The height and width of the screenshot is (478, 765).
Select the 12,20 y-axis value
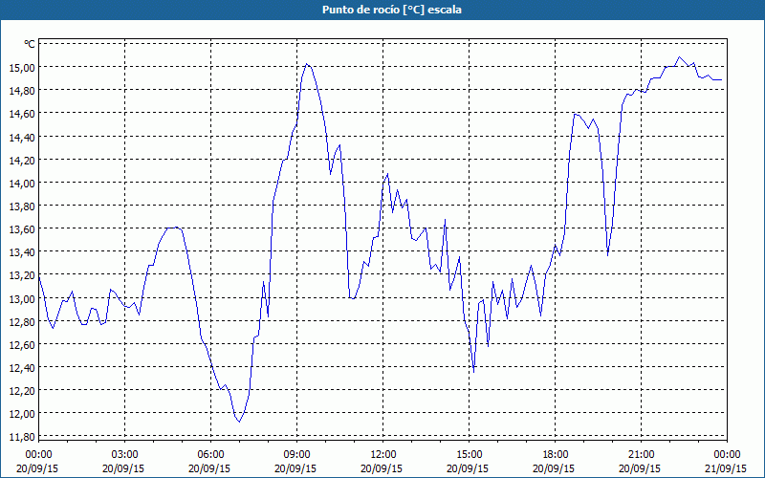(x=22, y=391)
